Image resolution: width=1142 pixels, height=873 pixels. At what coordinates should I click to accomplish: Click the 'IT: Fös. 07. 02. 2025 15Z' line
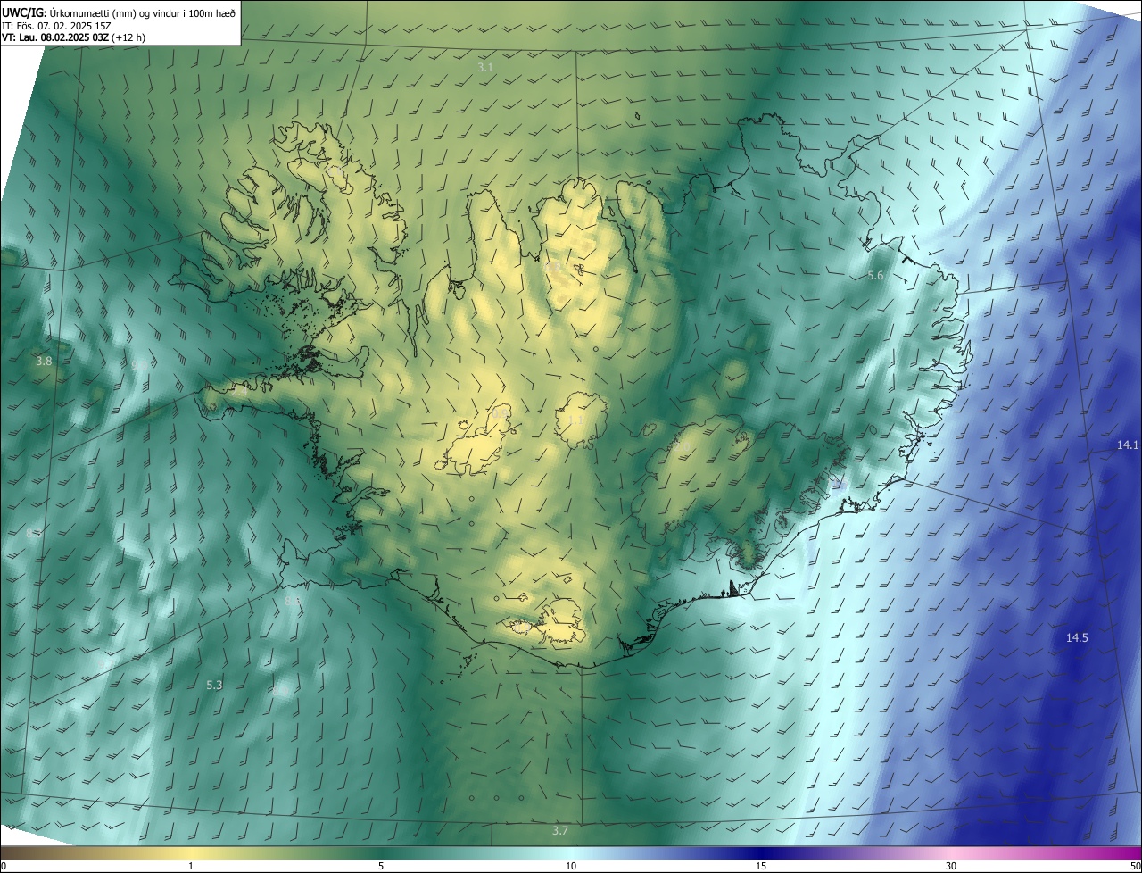click(x=56, y=26)
